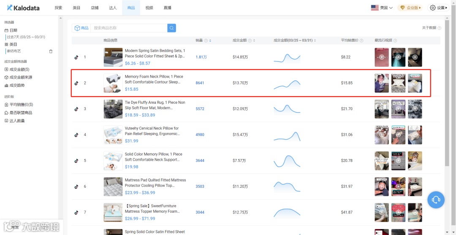This screenshot has height=235, width=456.
Task: Click the bedding set product thumbnail
Action: pyautogui.click(x=113, y=57)
